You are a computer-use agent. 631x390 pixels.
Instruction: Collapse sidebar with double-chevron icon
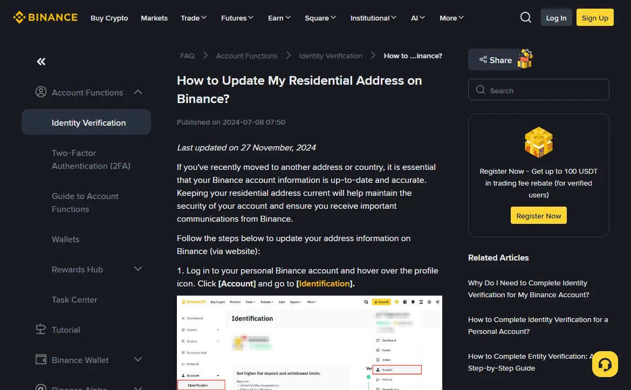click(x=41, y=61)
